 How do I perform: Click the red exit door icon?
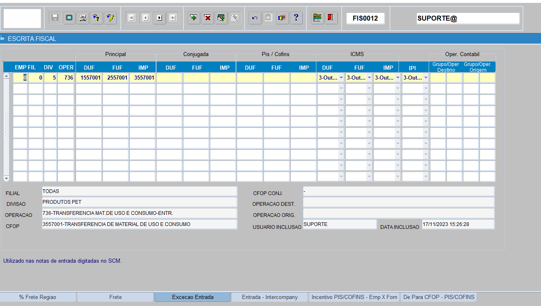pyautogui.click(x=331, y=18)
